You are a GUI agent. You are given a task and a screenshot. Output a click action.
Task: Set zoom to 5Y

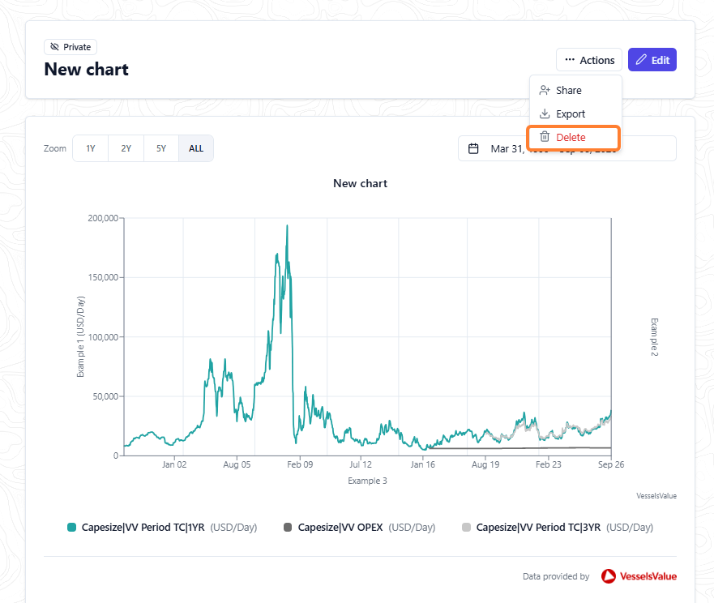coord(161,148)
